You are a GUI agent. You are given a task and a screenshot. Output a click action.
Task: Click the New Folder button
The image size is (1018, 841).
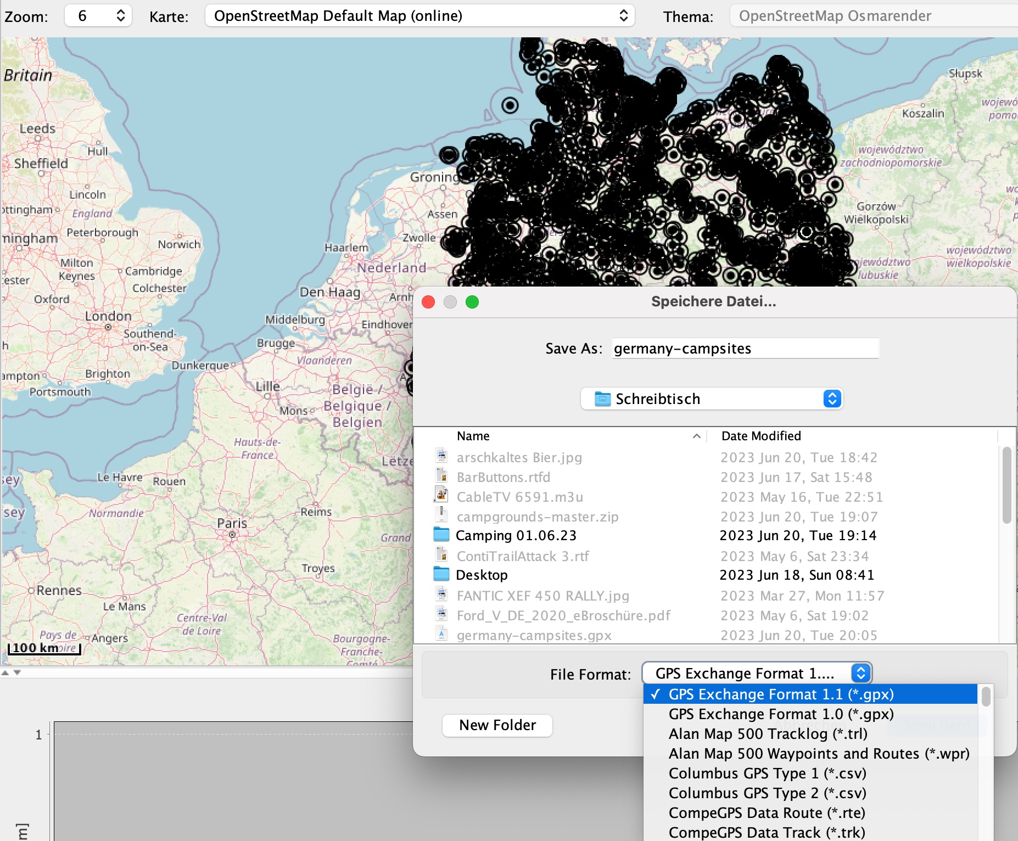497,725
